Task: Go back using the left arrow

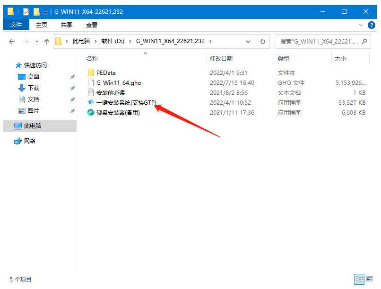Action: coord(12,42)
